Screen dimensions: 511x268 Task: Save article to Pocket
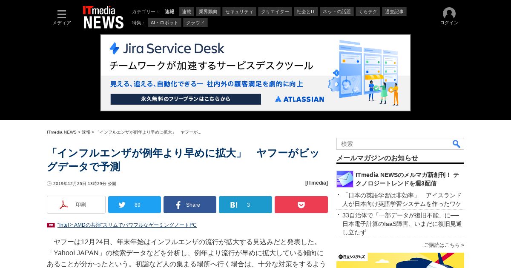click(301, 205)
